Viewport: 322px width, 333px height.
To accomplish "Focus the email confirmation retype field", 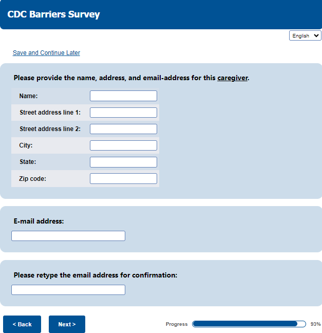I will 68,290.
